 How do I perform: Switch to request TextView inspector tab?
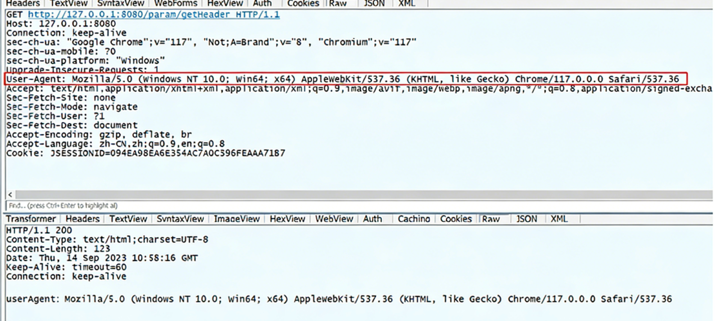[68, 3]
